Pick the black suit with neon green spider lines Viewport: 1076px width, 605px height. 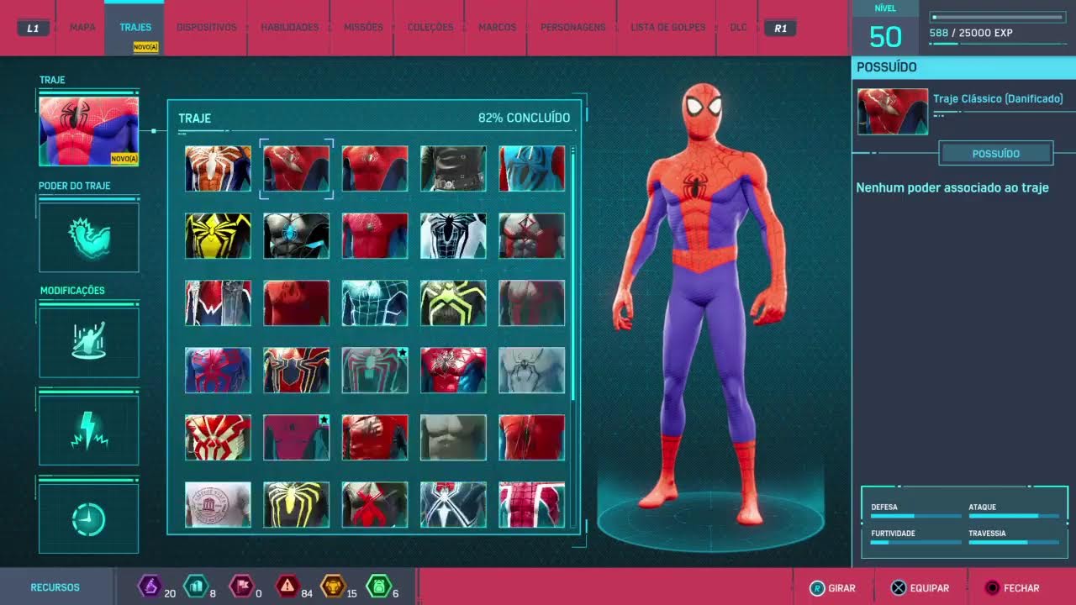(x=453, y=302)
